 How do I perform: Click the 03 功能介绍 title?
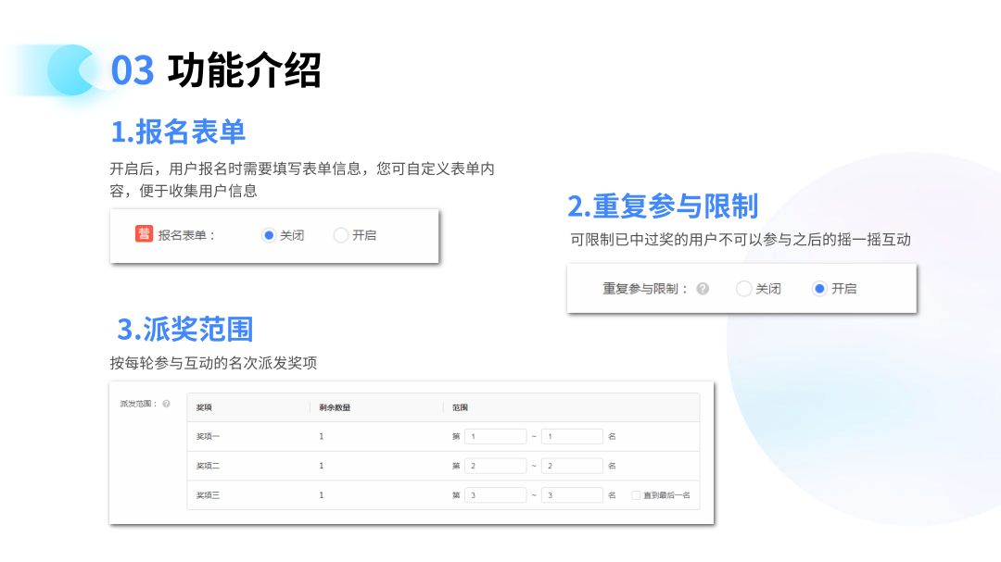pyautogui.click(x=216, y=70)
